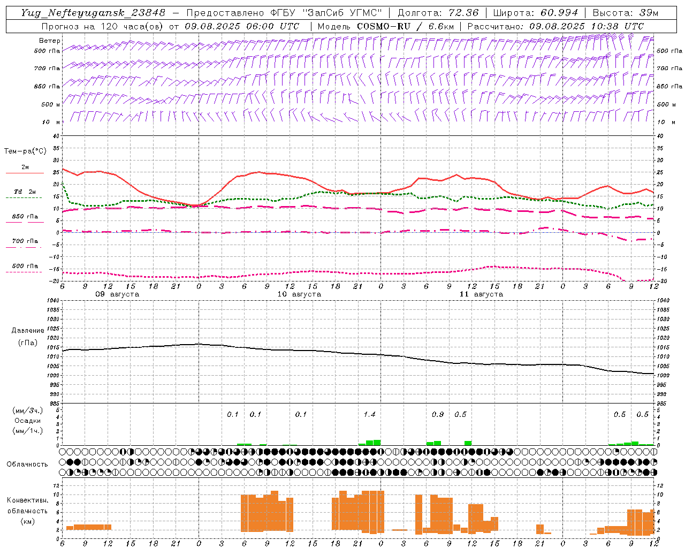Click the Тем-ра(°C) axis label
This screenshot has width=685, height=548.
pos(25,151)
